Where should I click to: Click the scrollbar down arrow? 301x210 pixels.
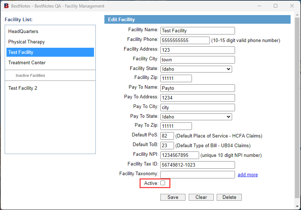pyautogui.click(x=297, y=206)
